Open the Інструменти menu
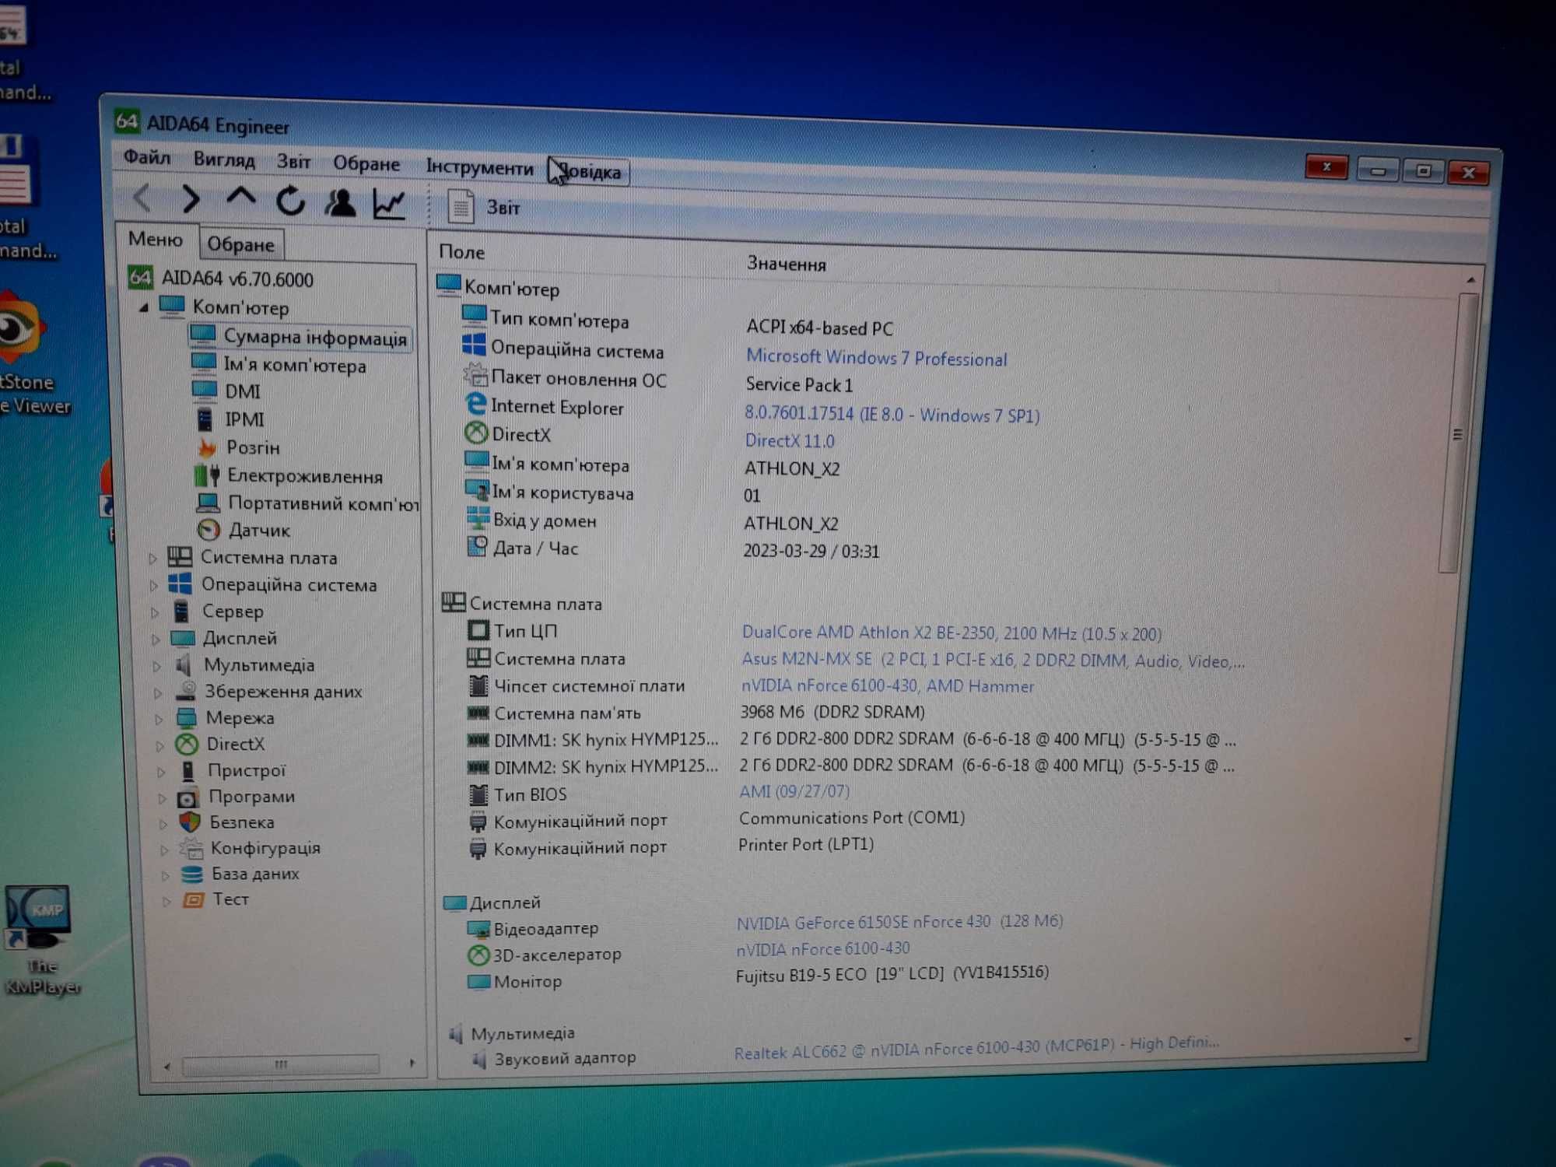Image resolution: width=1556 pixels, height=1167 pixels. [479, 167]
